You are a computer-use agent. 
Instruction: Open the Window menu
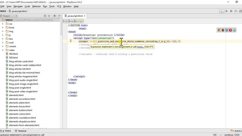click(x=67, y=6)
